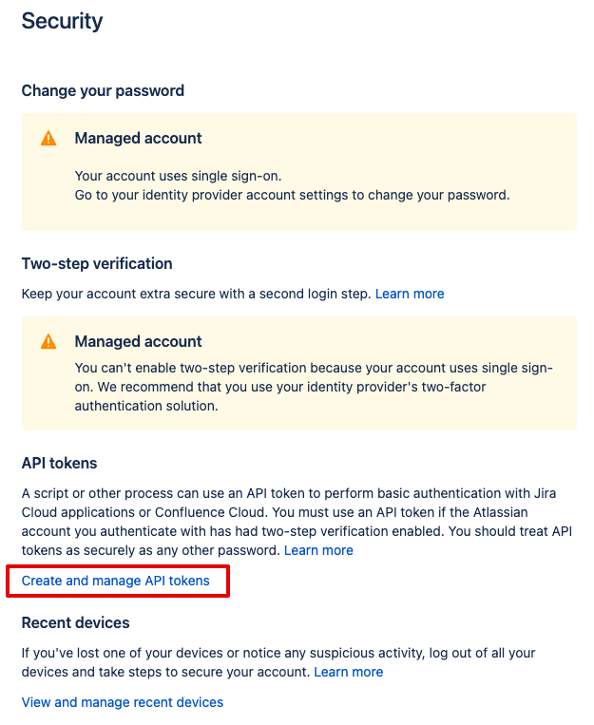Click the warning icon in the two-step notice
Viewport: 594px width, 725px height.
click(48, 342)
